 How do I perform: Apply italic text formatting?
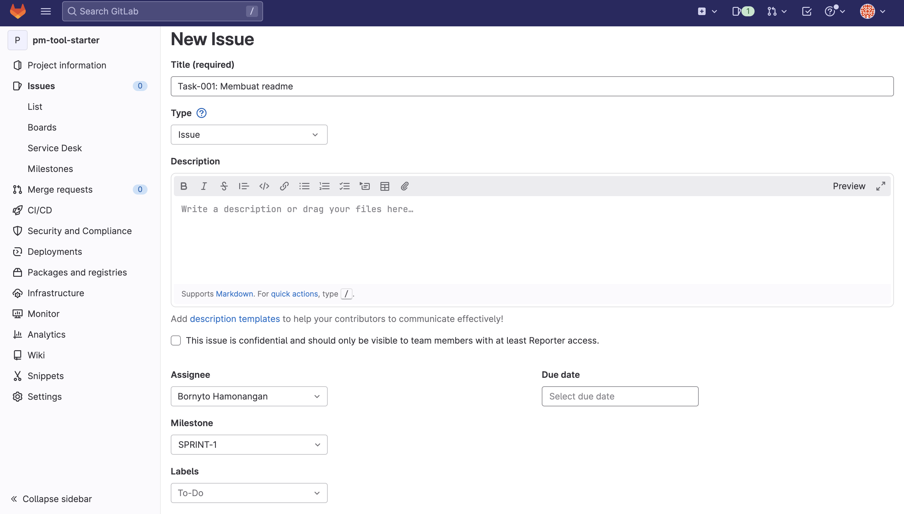204,186
